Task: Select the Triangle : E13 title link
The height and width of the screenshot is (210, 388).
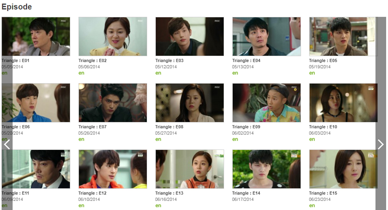Action: (x=169, y=193)
